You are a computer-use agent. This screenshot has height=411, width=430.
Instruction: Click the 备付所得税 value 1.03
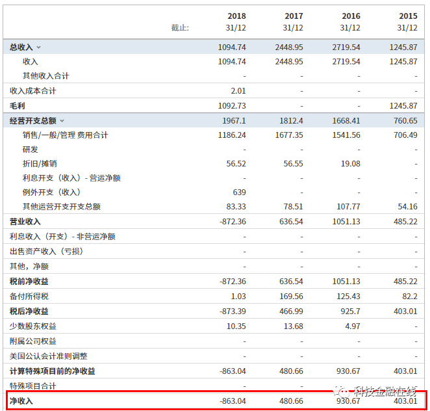tap(238, 297)
